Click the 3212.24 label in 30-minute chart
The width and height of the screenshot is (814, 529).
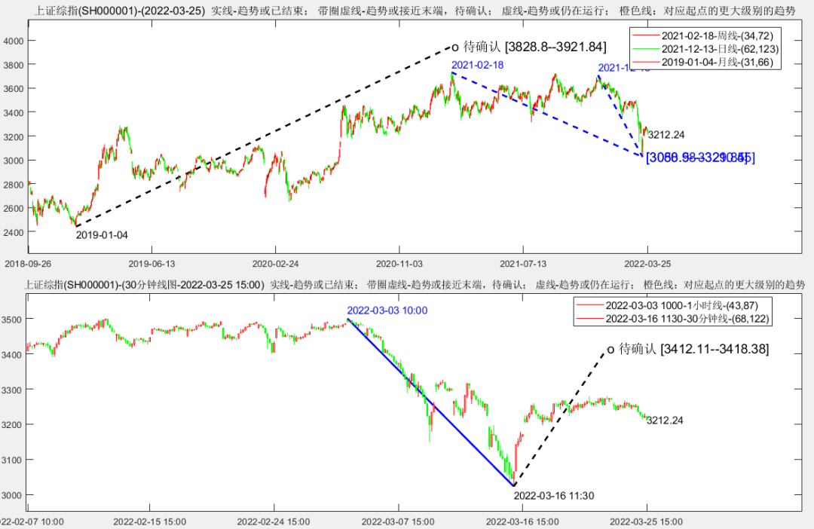(665, 420)
